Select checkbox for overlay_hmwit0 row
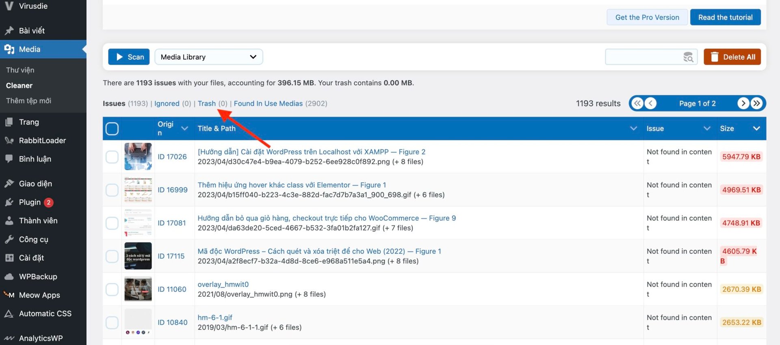The image size is (780, 345). [x=112, y=289]
